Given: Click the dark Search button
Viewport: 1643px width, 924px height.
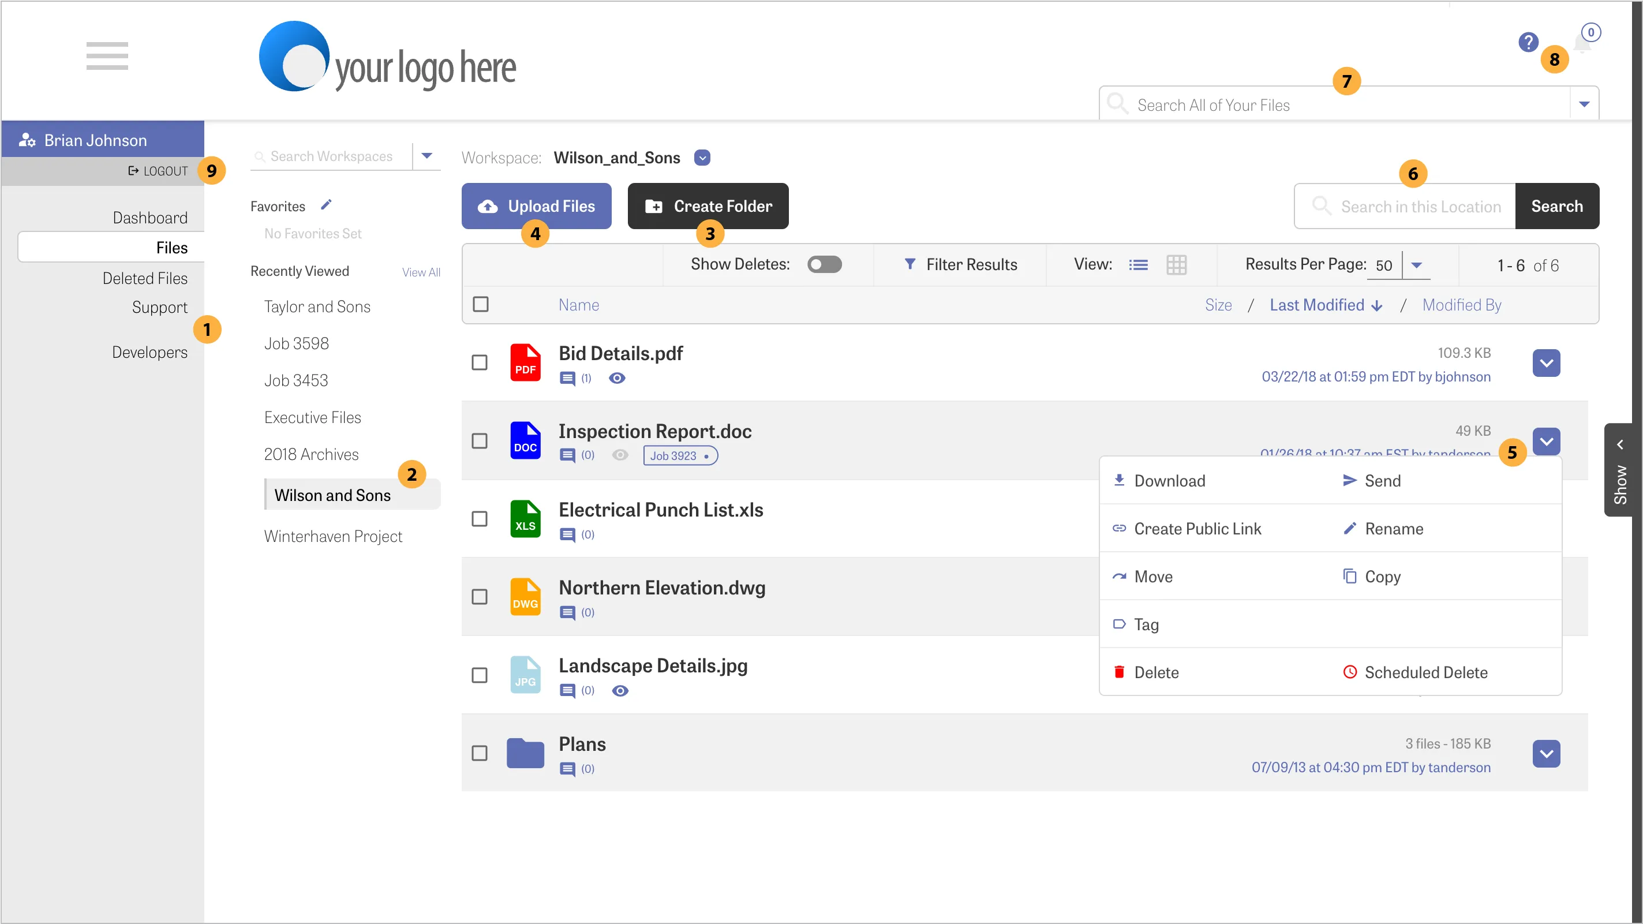Looking at the screenshot, I should [x=1557, y=206].
